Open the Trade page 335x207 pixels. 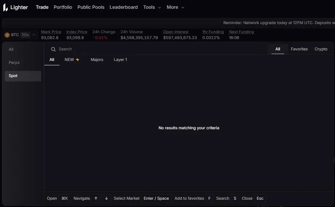(42, 7)
